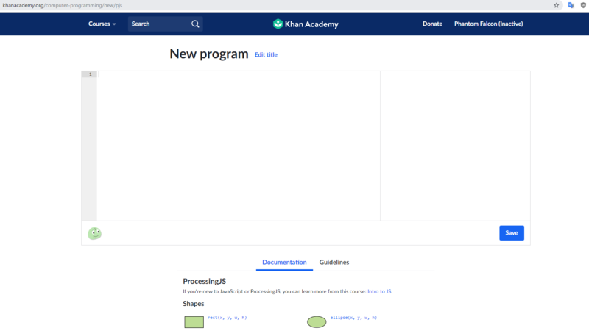Viewport: 589px width, 331px height.
Task: Focus the Search input field
Action: [158, 24]
